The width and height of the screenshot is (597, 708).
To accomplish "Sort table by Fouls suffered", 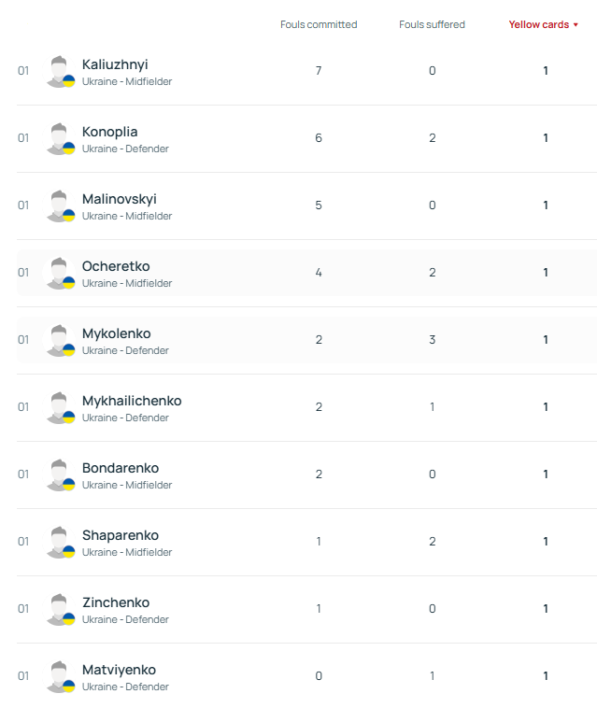I will pos(432,24).
